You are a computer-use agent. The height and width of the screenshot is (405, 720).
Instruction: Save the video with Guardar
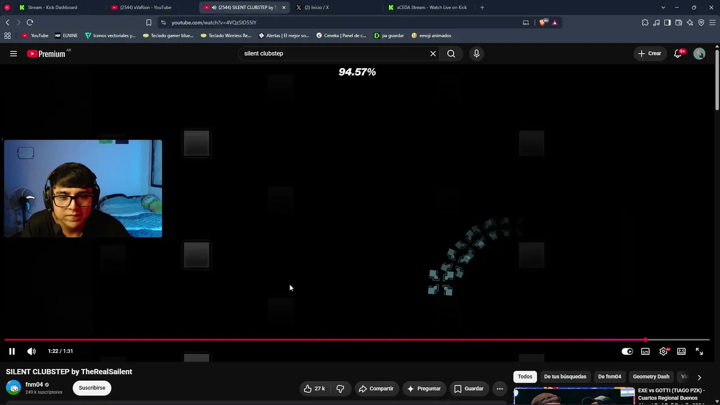click(469, 388)
